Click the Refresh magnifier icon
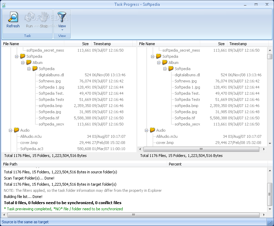This screenshot has height=226, width=274. point(13,17)
